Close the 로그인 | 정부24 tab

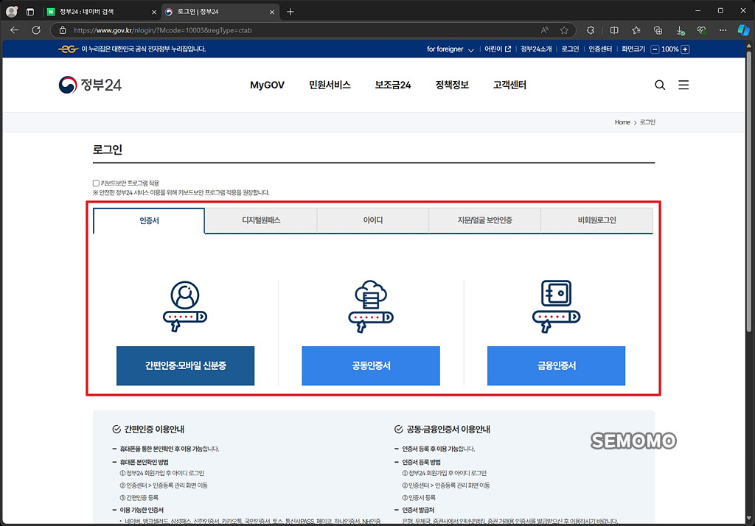[x=272, y=12]
